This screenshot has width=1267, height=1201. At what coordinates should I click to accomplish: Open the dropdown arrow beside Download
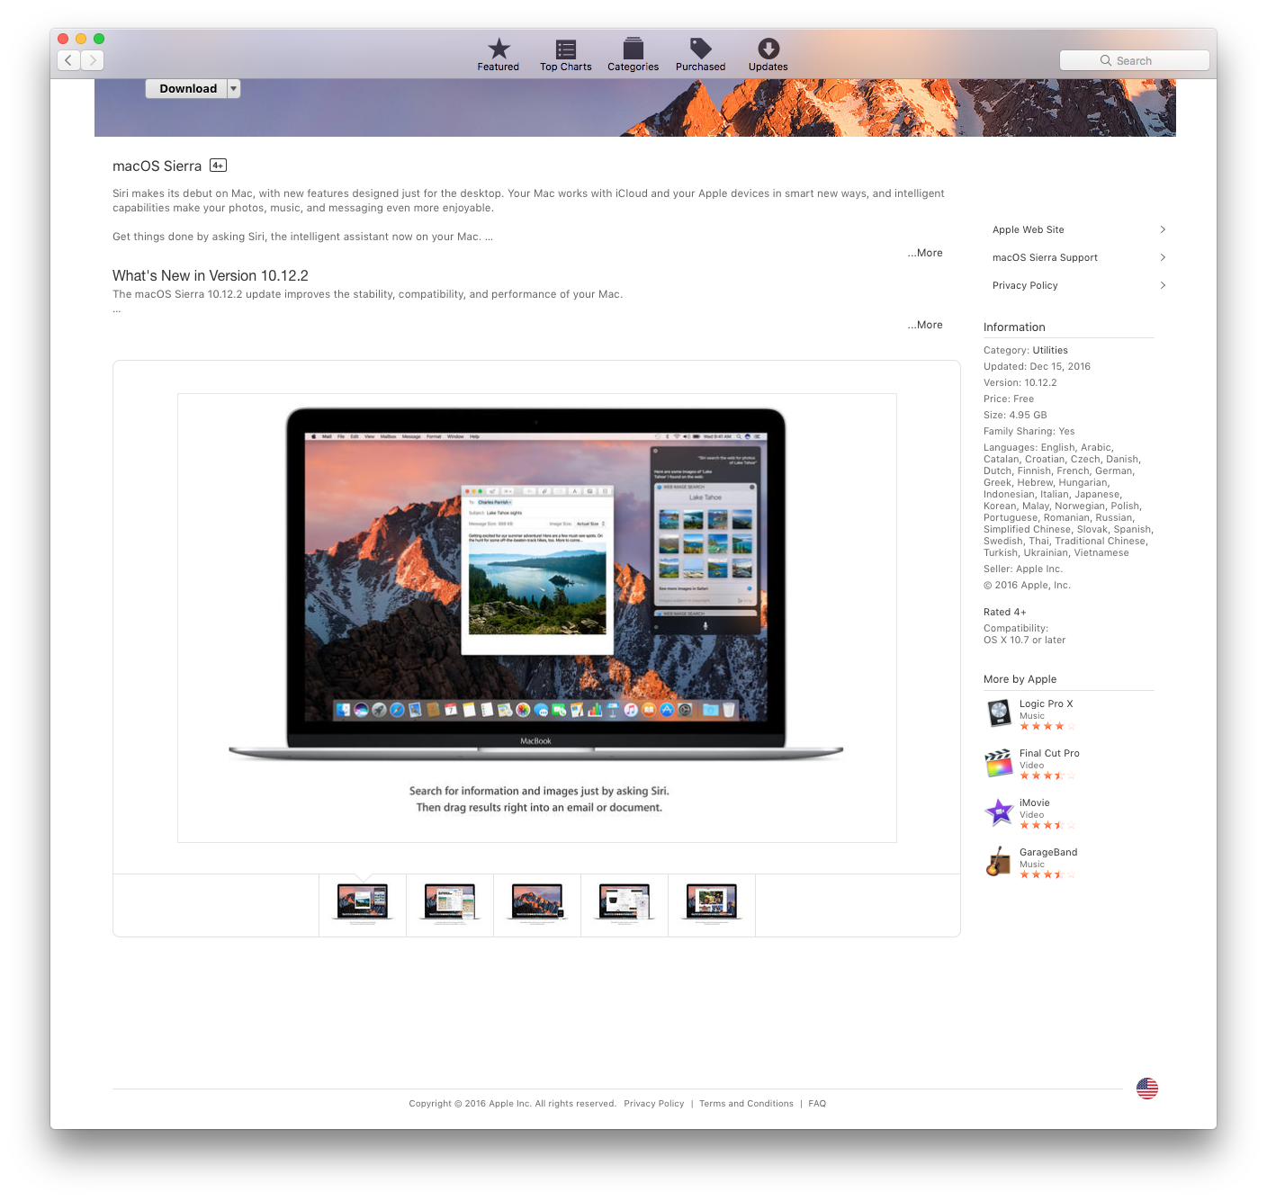[x=234, y=88]
